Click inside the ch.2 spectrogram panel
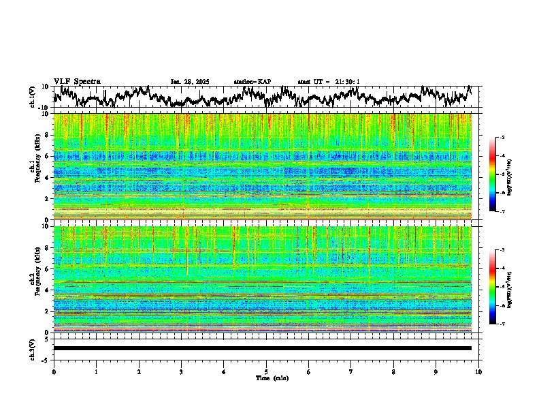 262,279
